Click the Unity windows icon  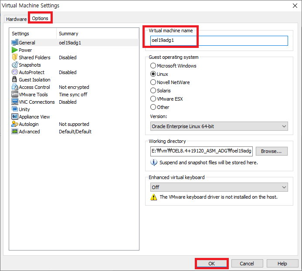[x=15, y=109]
